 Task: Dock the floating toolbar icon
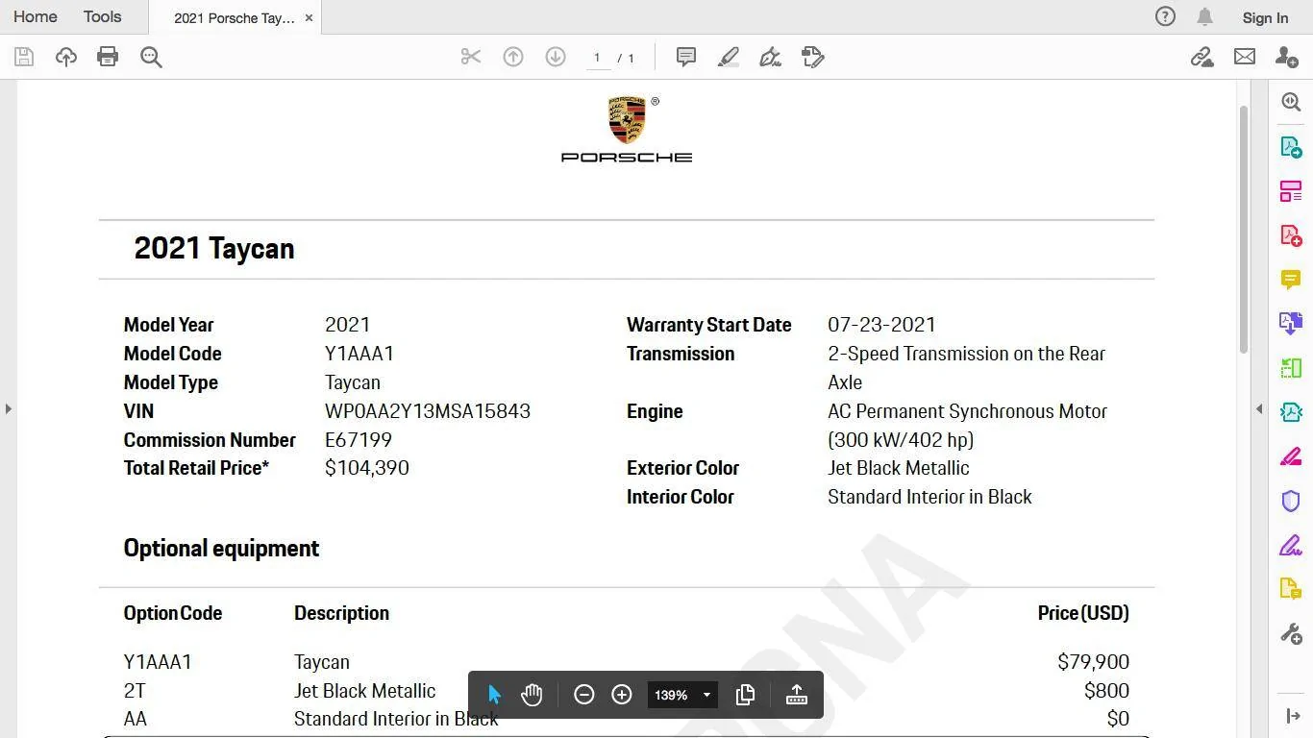coord(797,695)
